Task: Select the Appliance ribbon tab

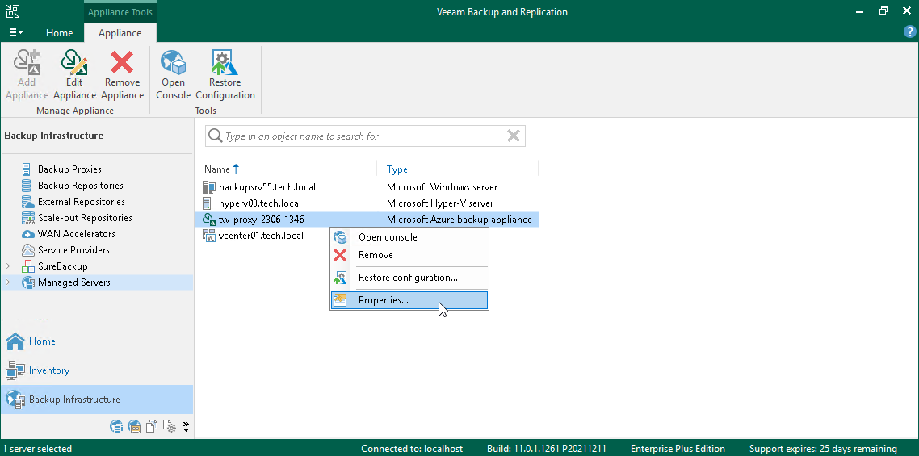Action: pos(120,33)
